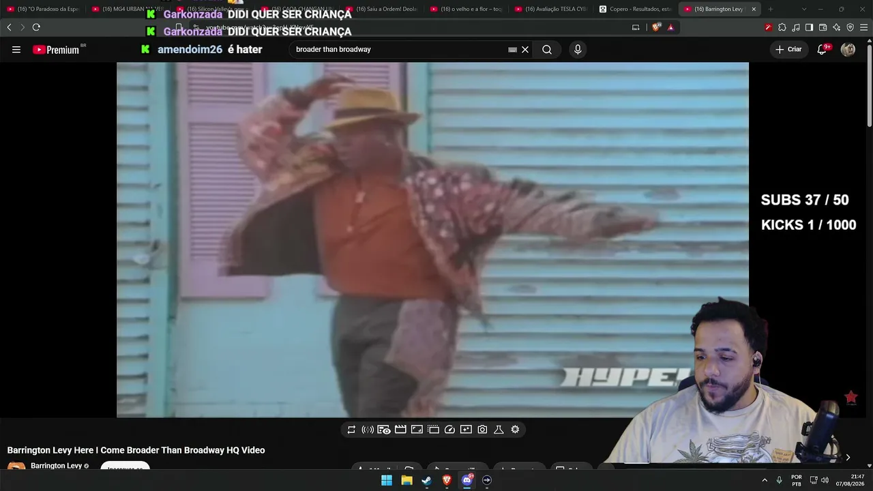This screenshot has height=491, width=873.
Task: Click the Criar create button
Action: (x=788, y=49)
